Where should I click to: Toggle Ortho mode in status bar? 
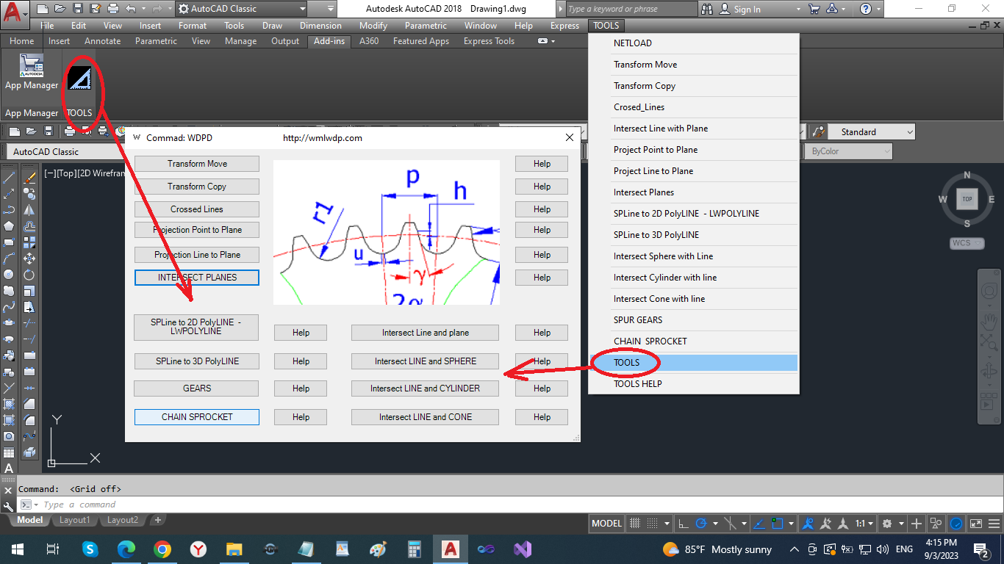pos(684,524)
